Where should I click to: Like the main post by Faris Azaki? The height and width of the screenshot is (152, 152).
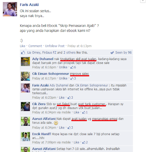[x=23, y=46]
